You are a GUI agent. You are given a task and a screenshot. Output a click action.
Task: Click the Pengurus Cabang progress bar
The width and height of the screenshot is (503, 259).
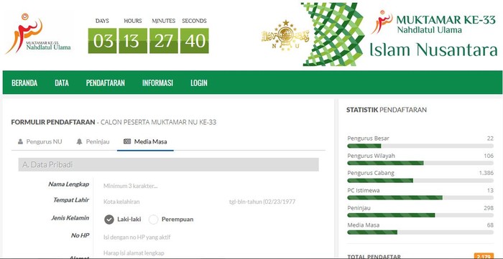[420, 181]
